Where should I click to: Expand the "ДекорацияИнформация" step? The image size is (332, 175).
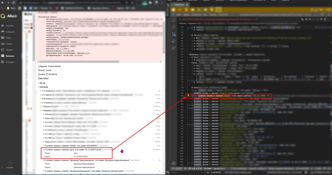click(x=44, y=171)
